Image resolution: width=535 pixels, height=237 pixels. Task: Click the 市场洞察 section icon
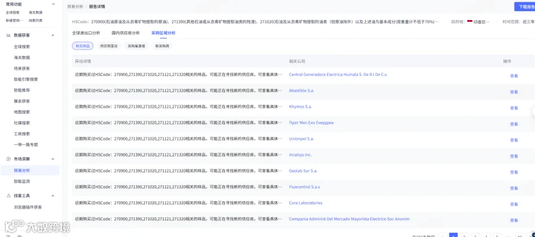tap(8, 159)
